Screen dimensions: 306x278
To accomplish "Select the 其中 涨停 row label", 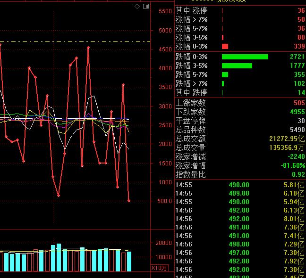I will click(191, 10).
